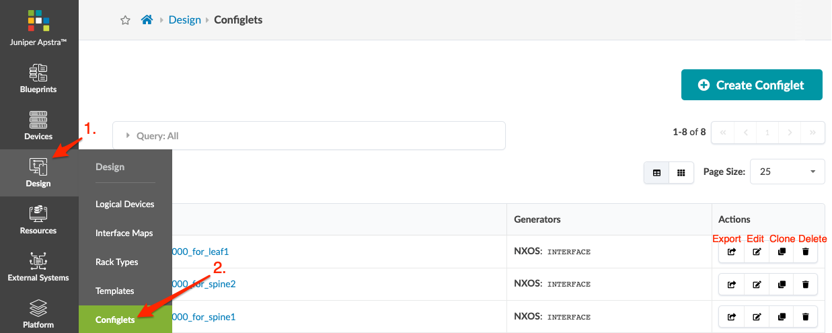Go to home via house icon
The height and width of the screenshot is (333, 832).
[x=147, y=20]
